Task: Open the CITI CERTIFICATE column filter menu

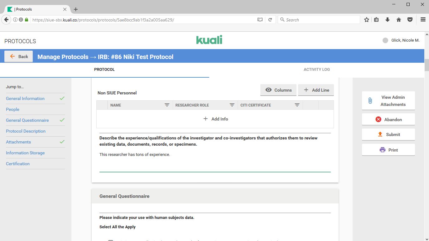Action: [297, 105]
